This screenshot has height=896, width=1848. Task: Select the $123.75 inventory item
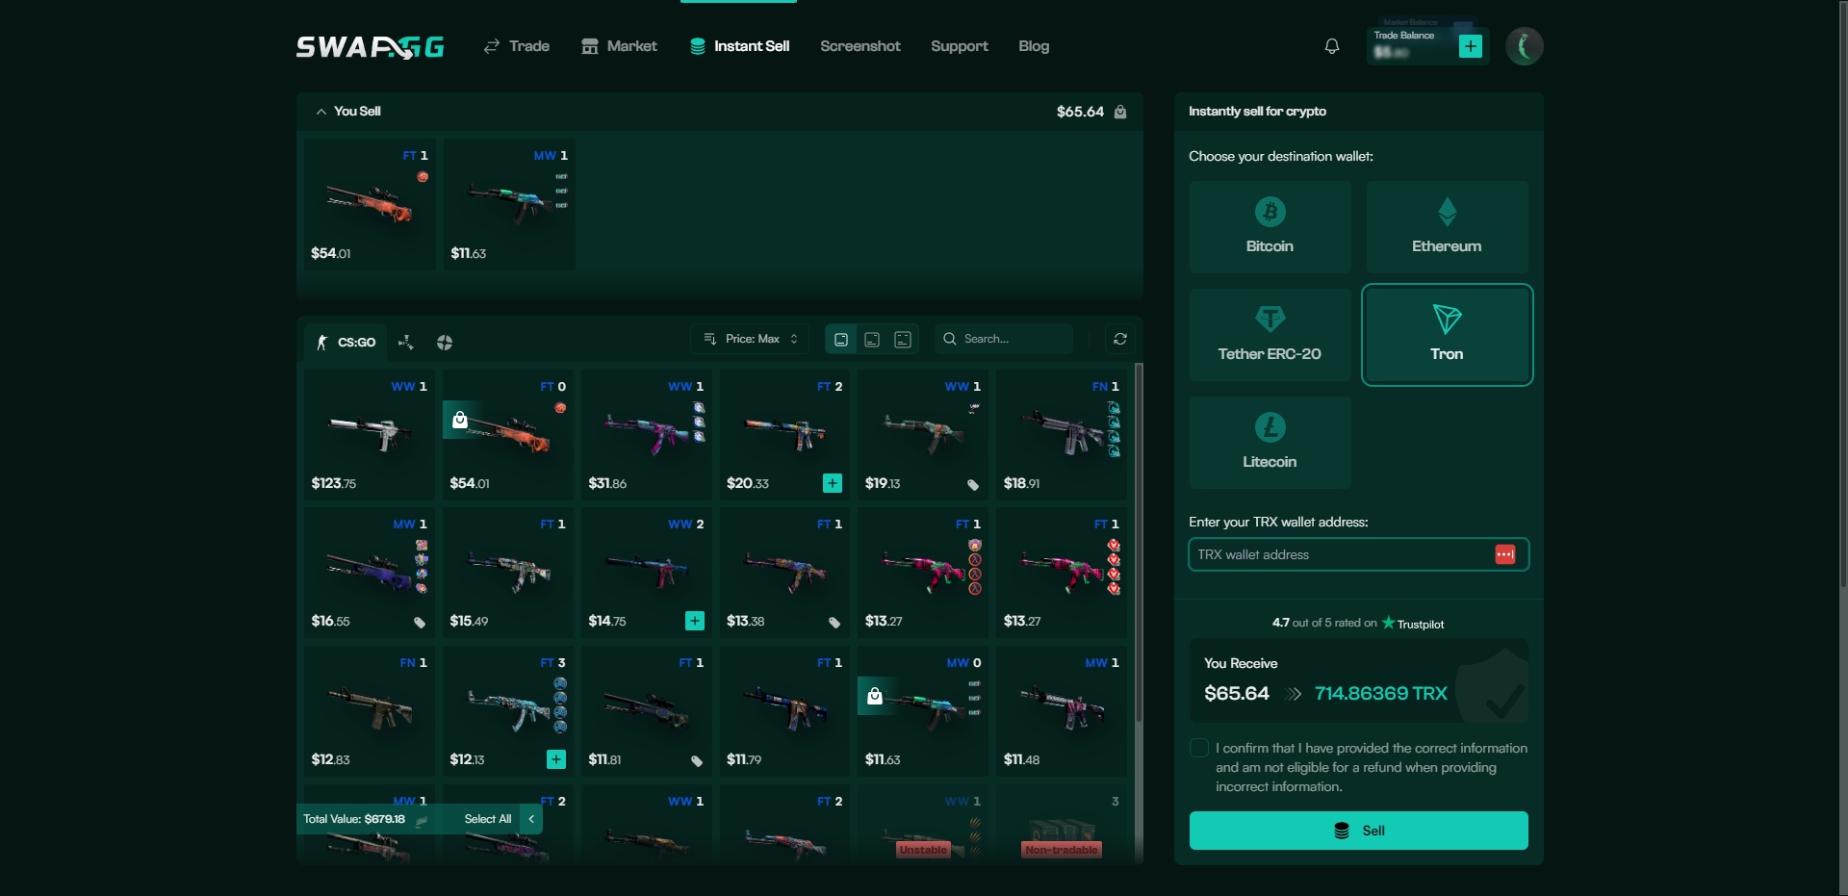[x=371, y=435]
